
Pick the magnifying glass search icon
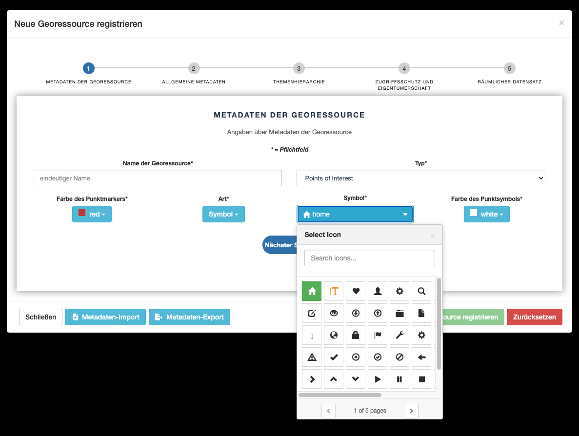pyautogui.click(x=421, y=291)
